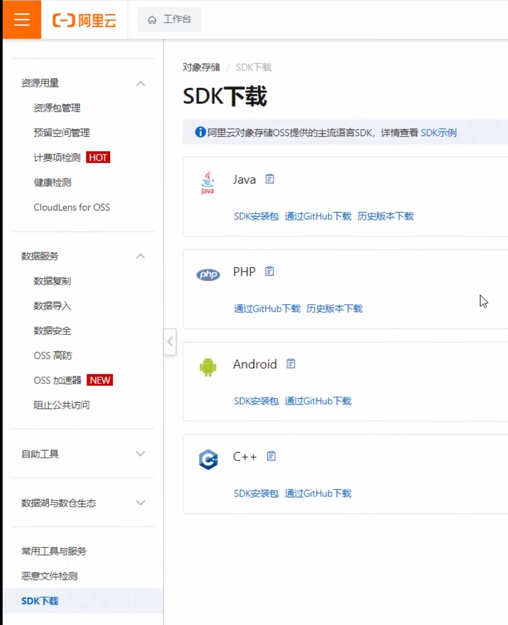Open 计费项检测 menu item

click(x=57, y=158)
